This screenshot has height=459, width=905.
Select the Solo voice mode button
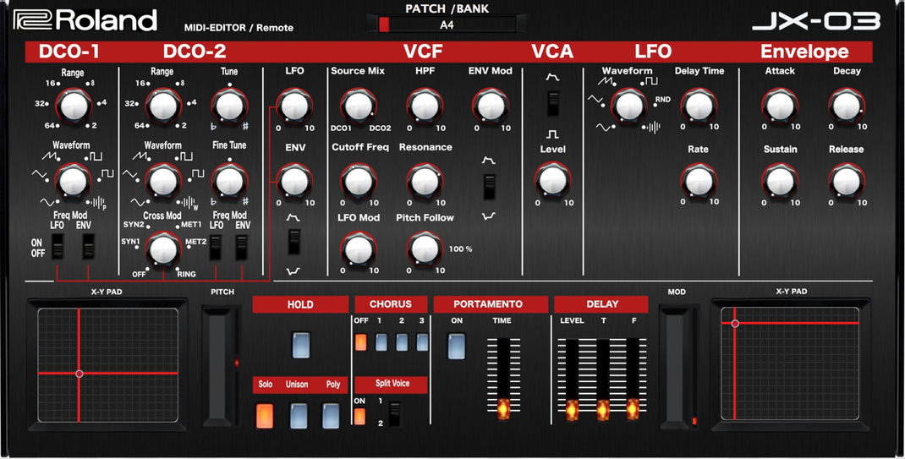pos(265,416)
